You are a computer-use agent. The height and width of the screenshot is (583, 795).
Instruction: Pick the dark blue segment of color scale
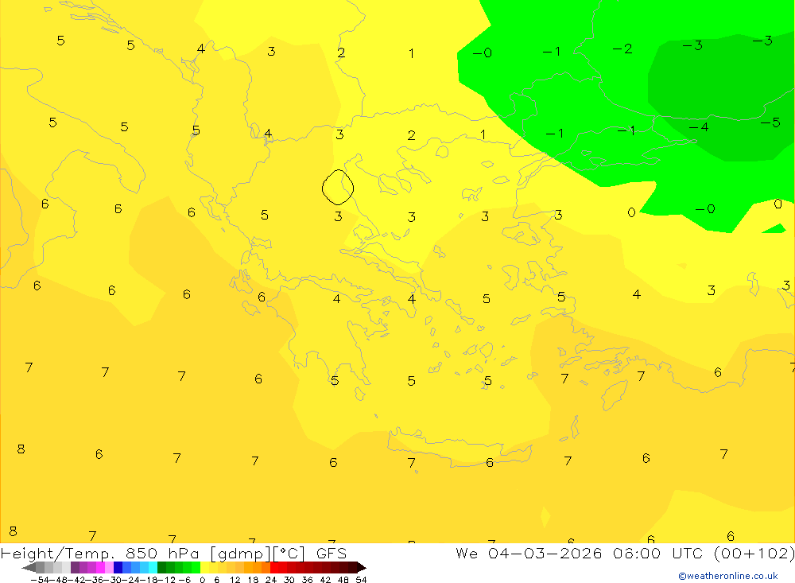point(118,567)
